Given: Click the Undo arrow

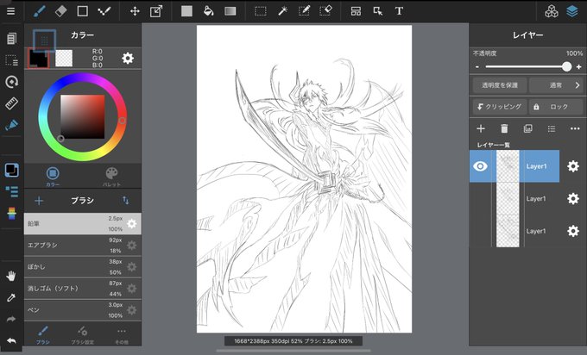Looking at the screenshot, I should [x=11, y=341].
